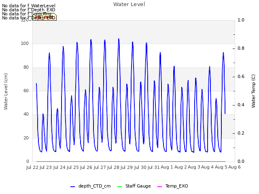259x194 pixels.
Task: Select the 0.8 tick on the right axis
Action: (241, 48)
